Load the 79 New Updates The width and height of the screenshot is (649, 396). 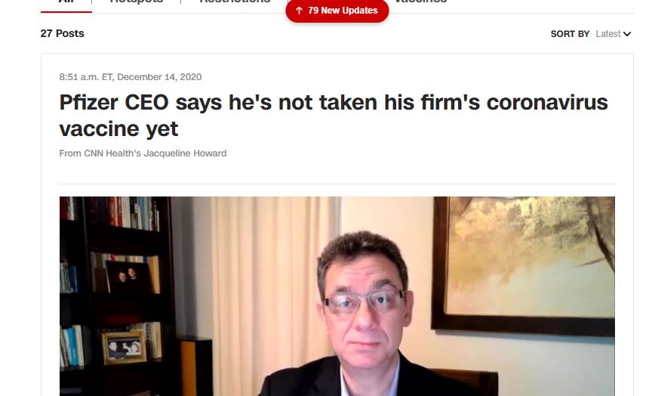[337, 11]
